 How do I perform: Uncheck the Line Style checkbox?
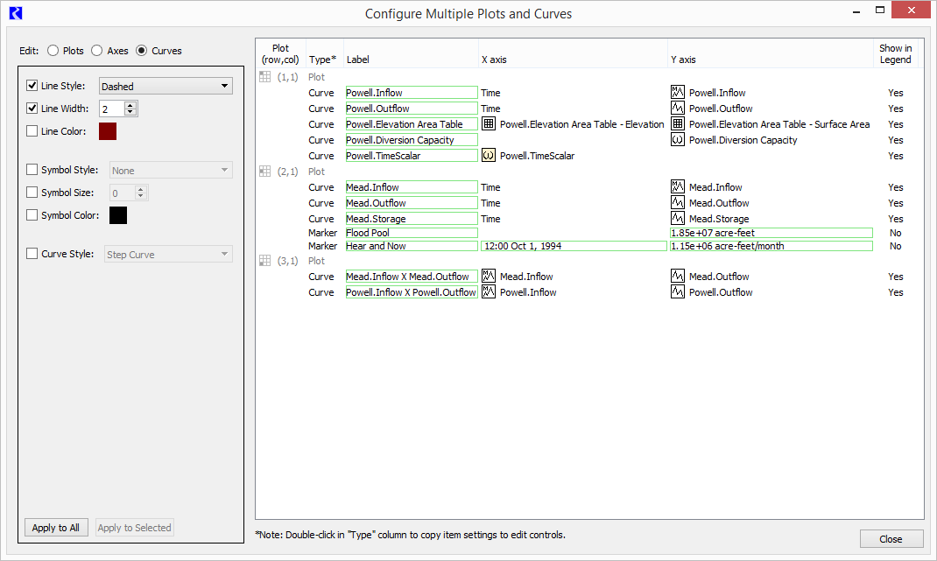[32, 86]
